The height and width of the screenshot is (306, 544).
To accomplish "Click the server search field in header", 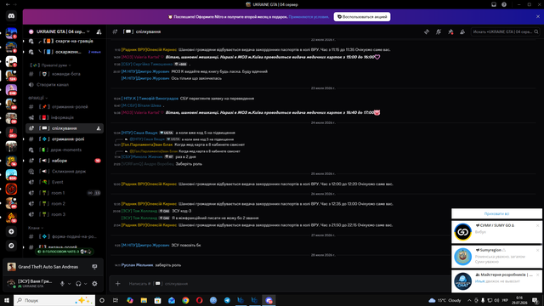I will (505, 31).
